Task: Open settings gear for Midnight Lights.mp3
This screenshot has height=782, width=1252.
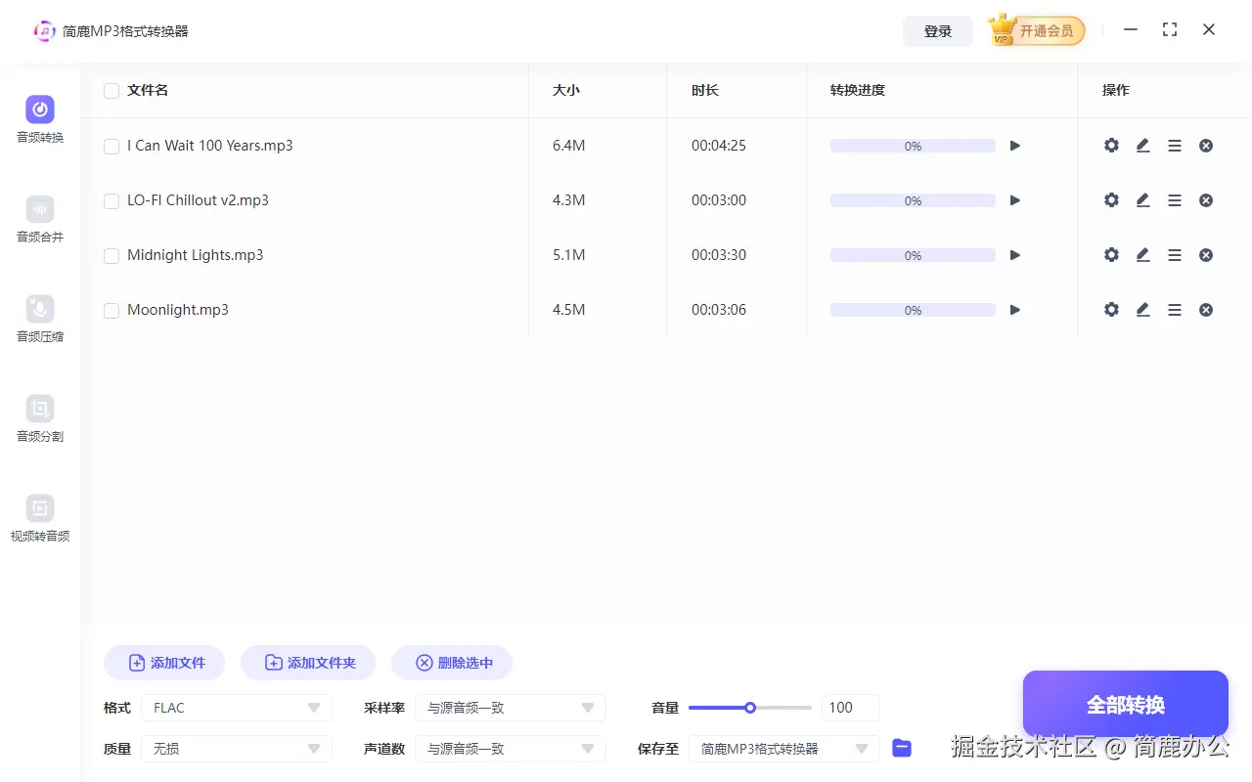Action: click(1111, 255)
